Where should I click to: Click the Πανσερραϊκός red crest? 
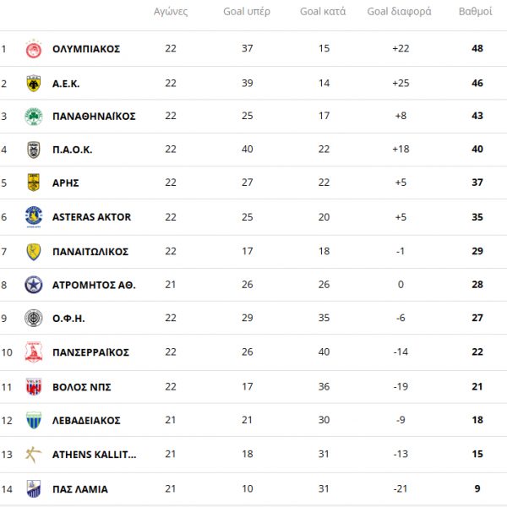point(33,352)
